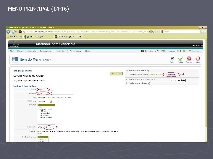Click the browser address bar
Screen dimensions: 213x159
(x=85, y=32)
